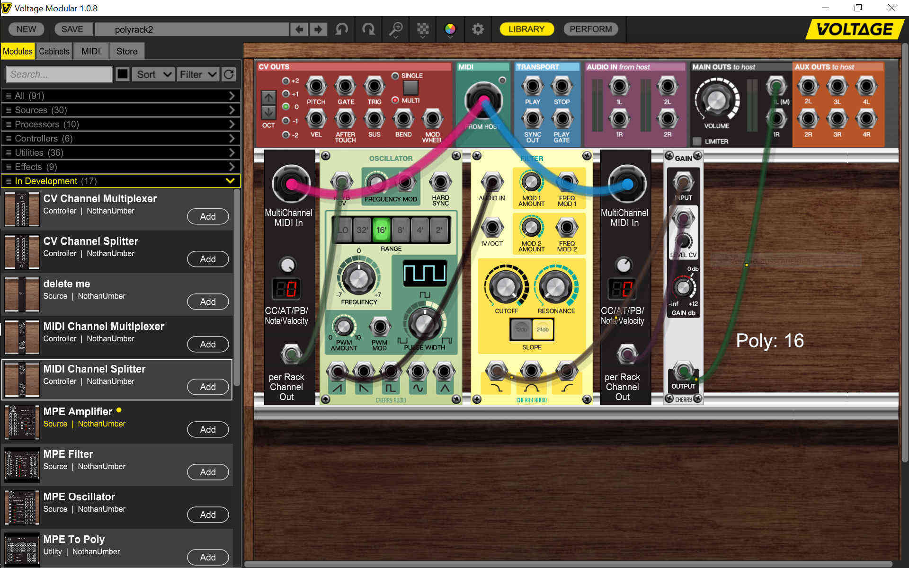The height and width of the screenshot is (568, 909).
Task: Add the MPE Amplifier module
Action: point(208,429)
